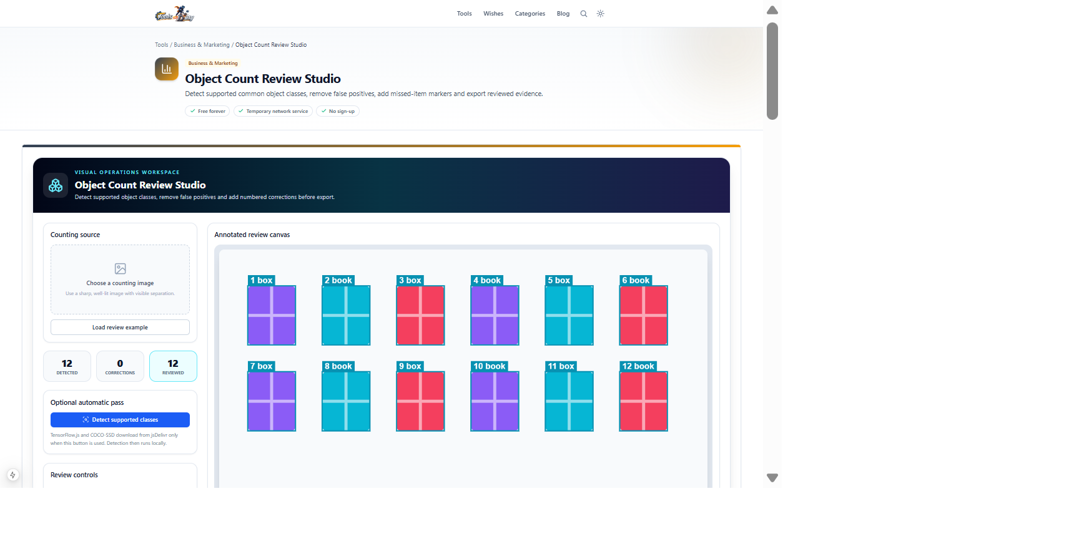
Task: Open the Wishes nav link
Action: 493,14
